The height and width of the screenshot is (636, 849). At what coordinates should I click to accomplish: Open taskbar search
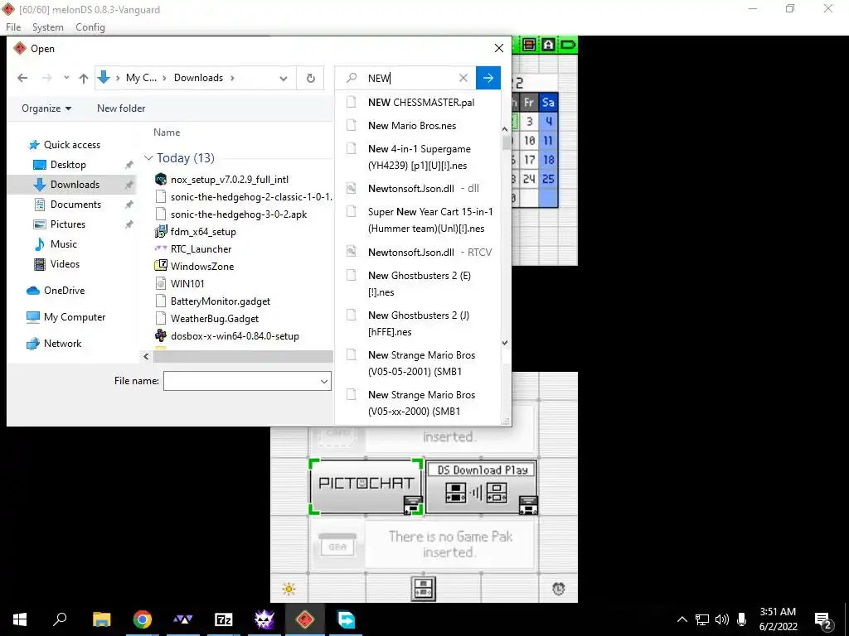pyautogui.click(x=60, y=619)
